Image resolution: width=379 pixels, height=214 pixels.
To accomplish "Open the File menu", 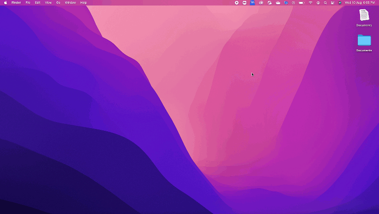I will click(x=28, y=3).
